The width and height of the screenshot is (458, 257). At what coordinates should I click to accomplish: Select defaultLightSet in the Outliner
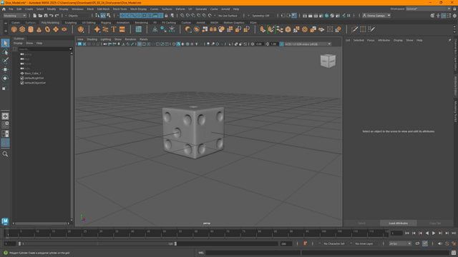pyautogui.click(x=34, y=78)
